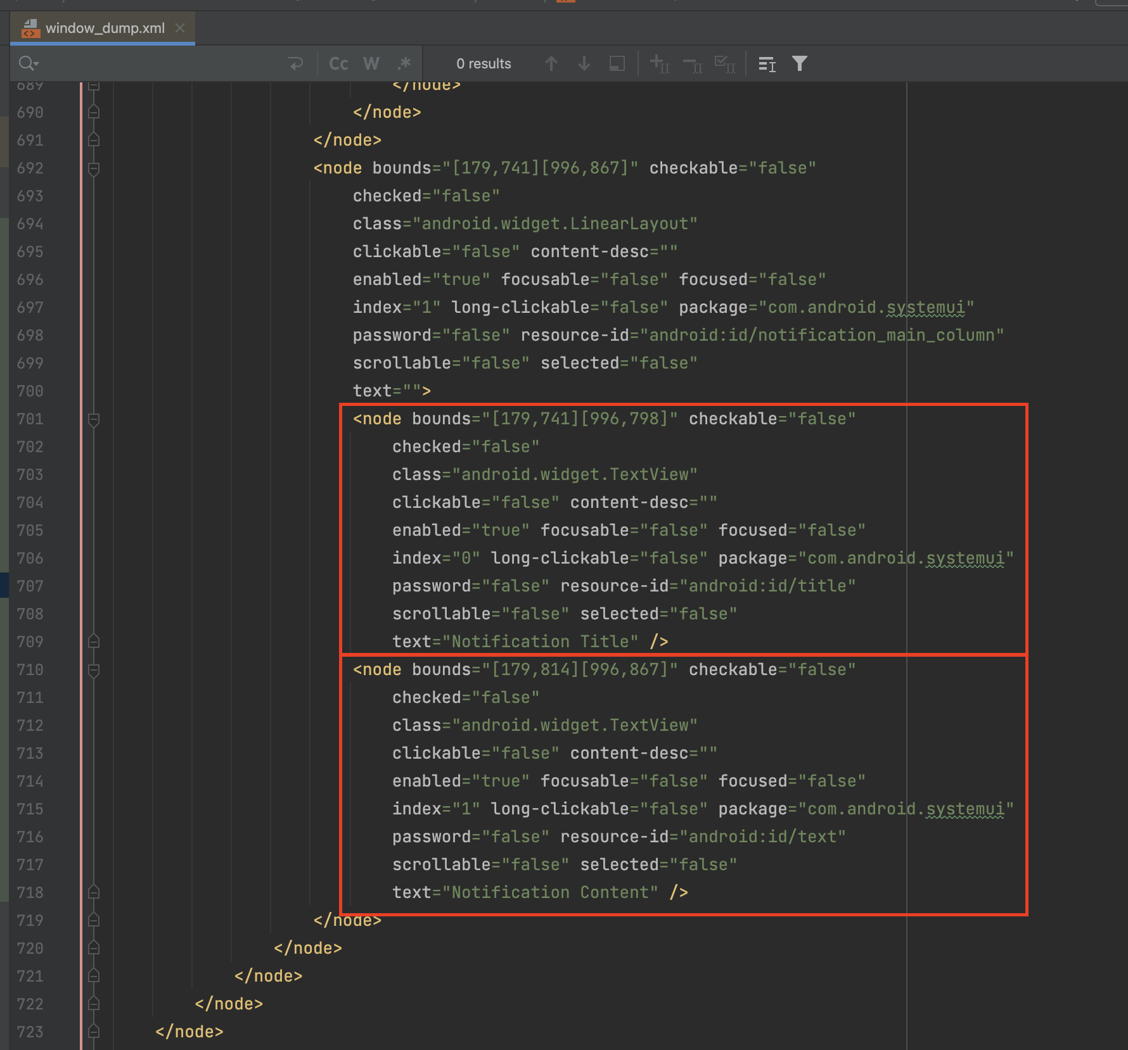Click fold end marker at line 709
Viewport: 1128px width, 1050px height.
(94, 642)
